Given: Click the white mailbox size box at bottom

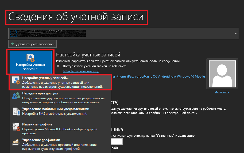Looking at the screenshot, I should click(x=116, y=141).
